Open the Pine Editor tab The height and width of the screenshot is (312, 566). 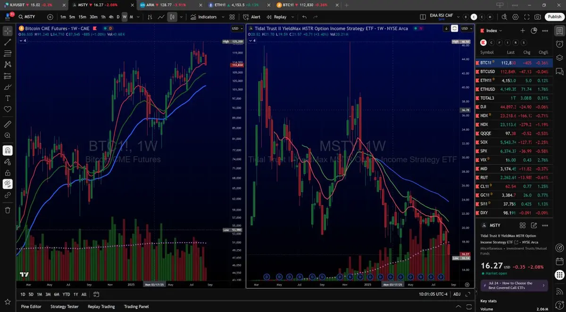pyautogui.click(x=31, y=306)
